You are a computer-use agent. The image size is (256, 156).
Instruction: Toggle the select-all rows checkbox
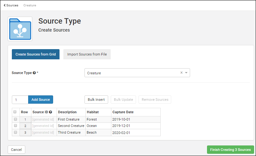click(x=15, y=112)
